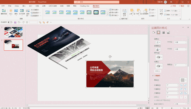Click the Share (共享) button

pyautogui.click(x=173, y=6)
